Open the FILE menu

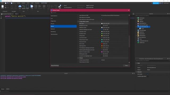click(2, 3)
